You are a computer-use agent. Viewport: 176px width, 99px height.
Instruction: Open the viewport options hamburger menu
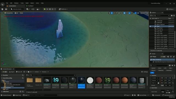point(2,13)
